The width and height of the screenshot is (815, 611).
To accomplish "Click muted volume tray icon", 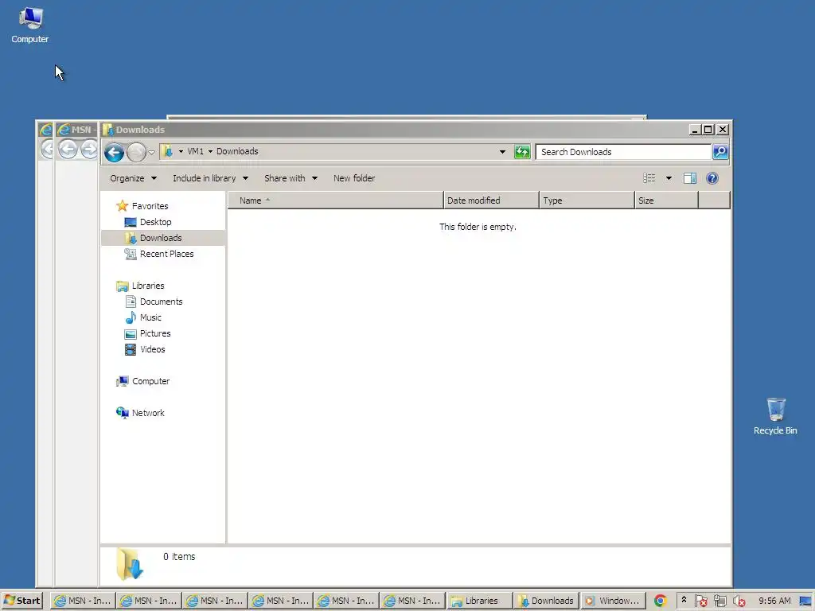I will click(739, 601).
